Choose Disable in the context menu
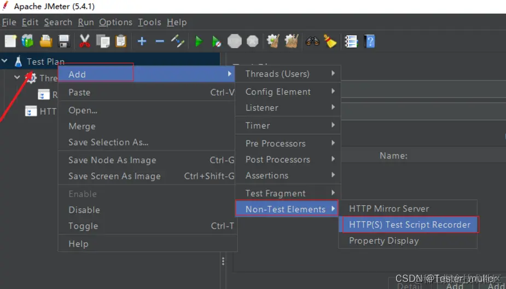This screenshot has height=289, width=506. [147, 210]
